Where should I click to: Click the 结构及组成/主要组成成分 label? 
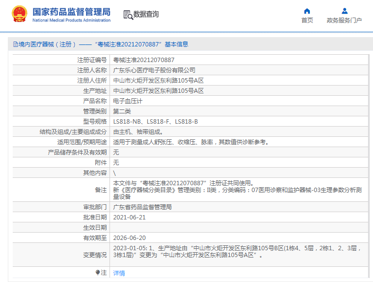pyautogui.click(x=73, y=132)
